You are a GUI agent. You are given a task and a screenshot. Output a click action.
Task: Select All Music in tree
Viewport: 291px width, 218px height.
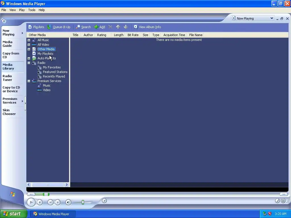[x=43, y=40]
